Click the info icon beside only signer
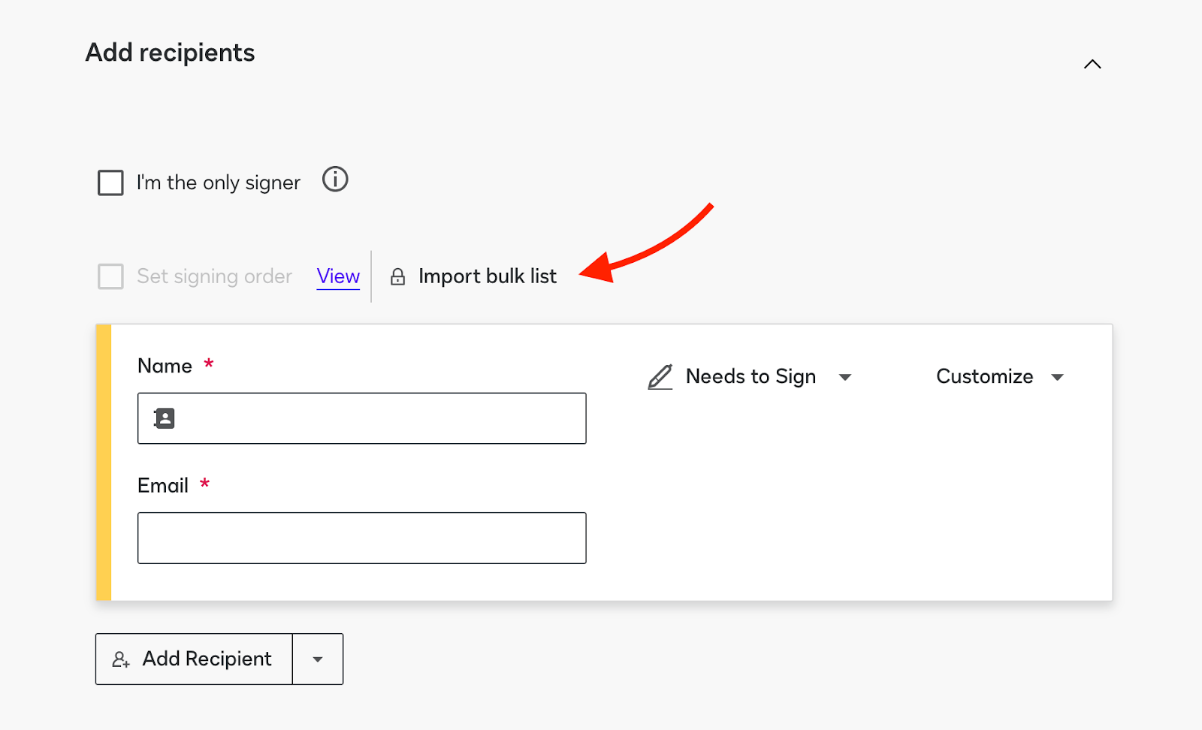Image resolution: width=1202 pixels, height=730 pixels. tap(335, 179)
